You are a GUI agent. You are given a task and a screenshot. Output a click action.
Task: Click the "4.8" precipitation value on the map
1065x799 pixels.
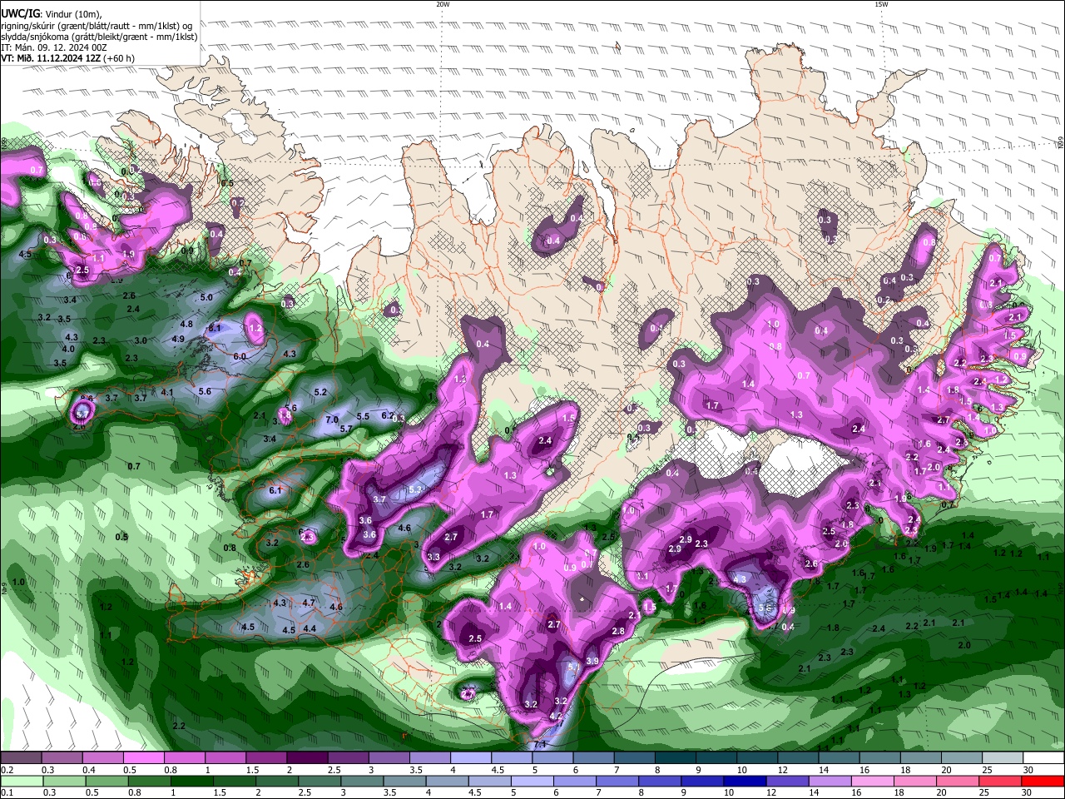186,324
